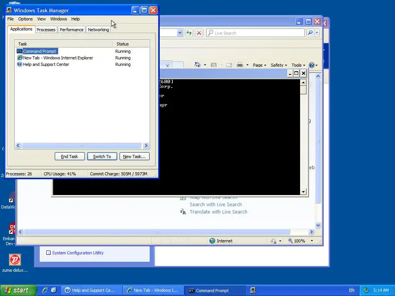Click the IE page vertical scrollbar thumb
The height and width of the screenshot is (296, 395).
[x=318, y=141]
